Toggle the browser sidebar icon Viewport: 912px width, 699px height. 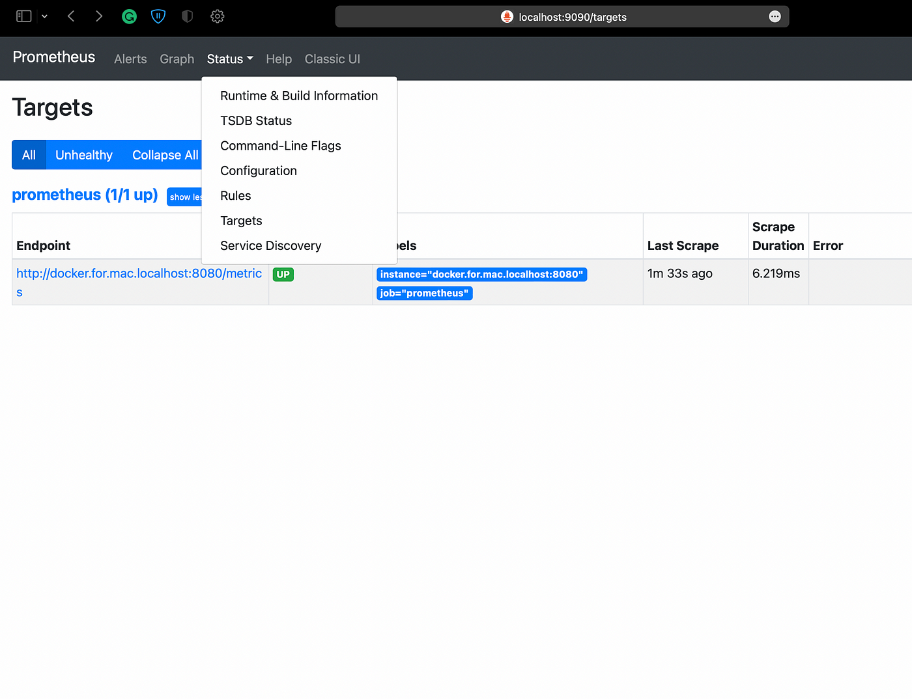[24, 16]
